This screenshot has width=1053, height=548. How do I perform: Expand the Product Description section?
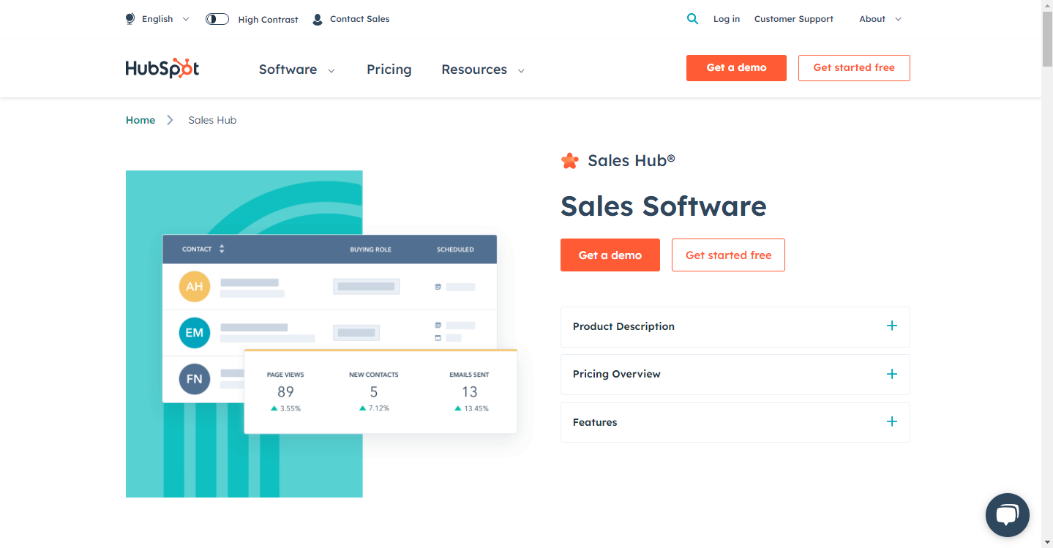pos(735,327)
